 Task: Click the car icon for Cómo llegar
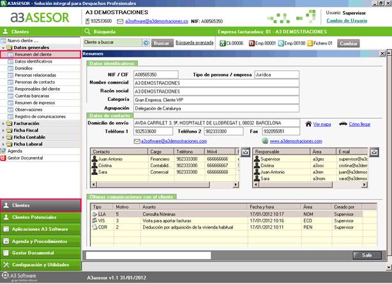click(x=343, y=124)
